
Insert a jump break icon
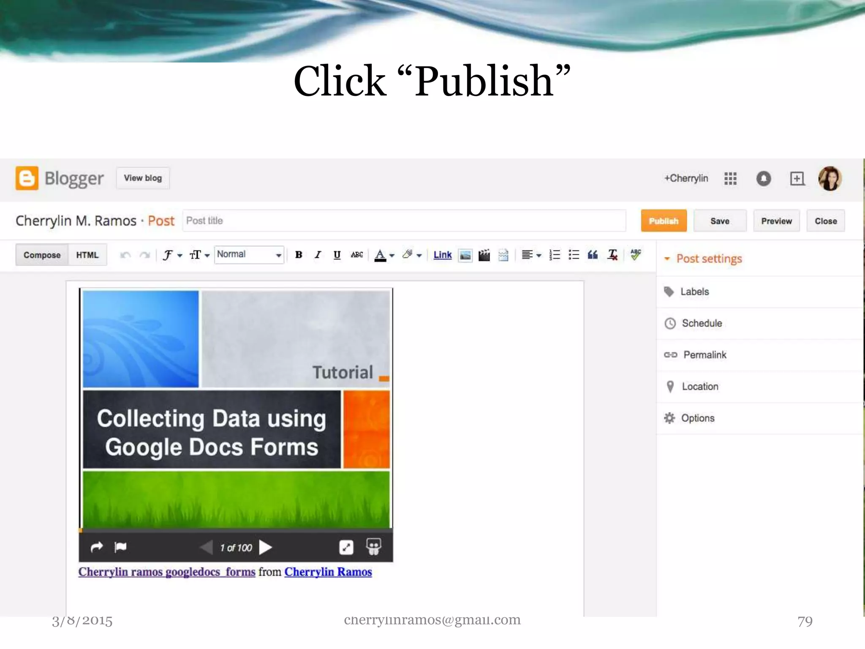point(503,255)
